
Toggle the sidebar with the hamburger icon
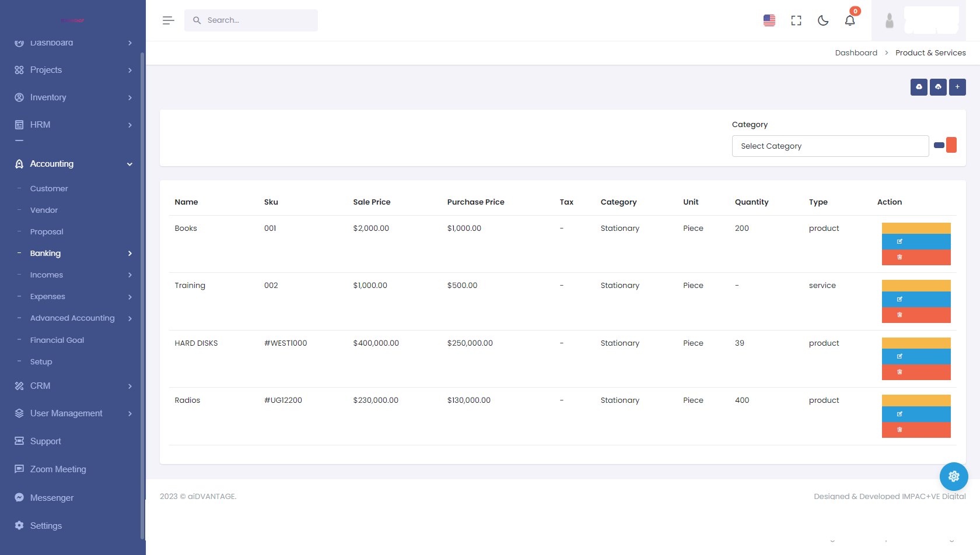(x=169, y=20)
